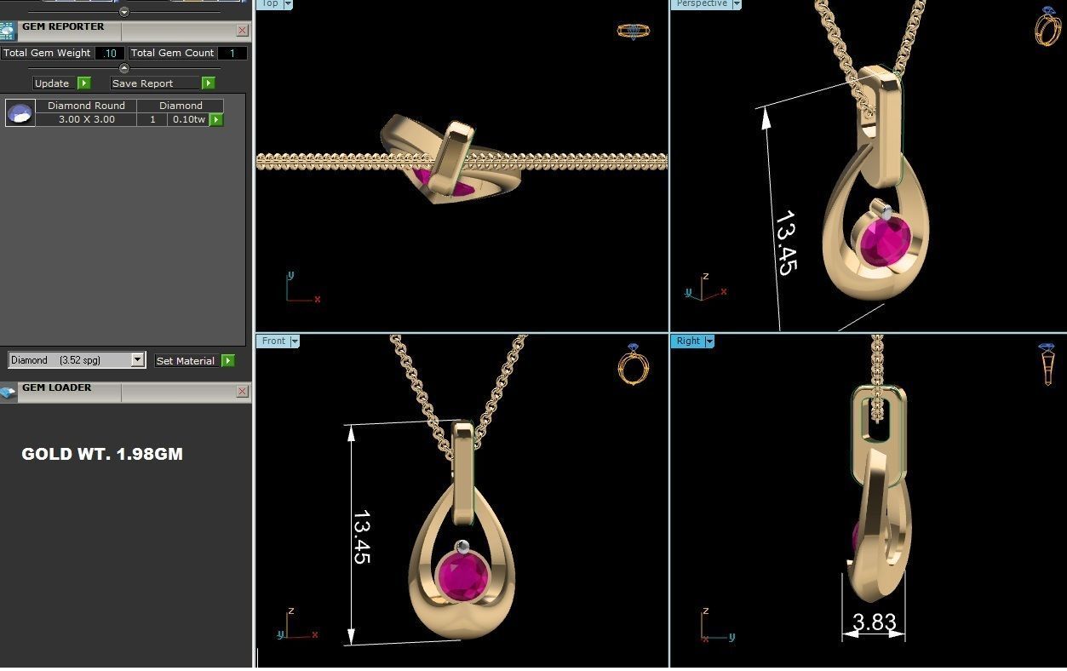Screen dimensions: 1067x671
Task: Open the Right viewport dropdown arrow
Action: click(x=709, y=341)
